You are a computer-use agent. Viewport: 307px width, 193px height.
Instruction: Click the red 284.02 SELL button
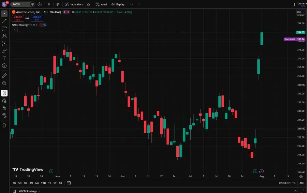pos(18,18)
